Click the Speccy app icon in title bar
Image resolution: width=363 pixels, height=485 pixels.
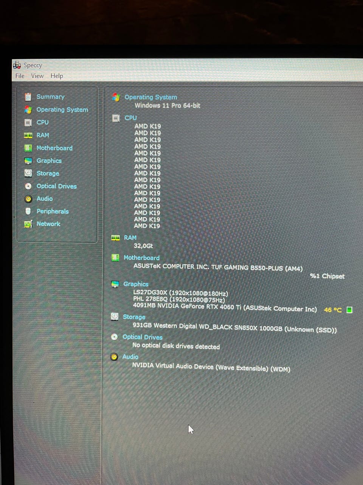pos(17,65)
